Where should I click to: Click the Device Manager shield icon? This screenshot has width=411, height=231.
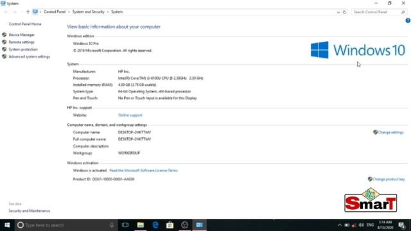click(4, 35)
